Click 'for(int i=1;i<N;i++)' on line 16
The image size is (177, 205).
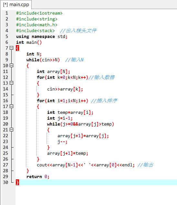pyautogui.click(x=62, y=101)
